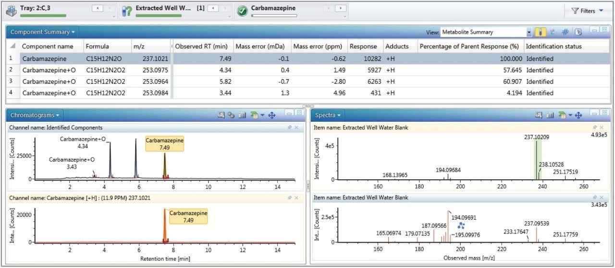Image resolution: width=615 pixels, height=268 pixels.
Task: Click the Carbamazepine+O 3.43 peak label
Action: 72,163
